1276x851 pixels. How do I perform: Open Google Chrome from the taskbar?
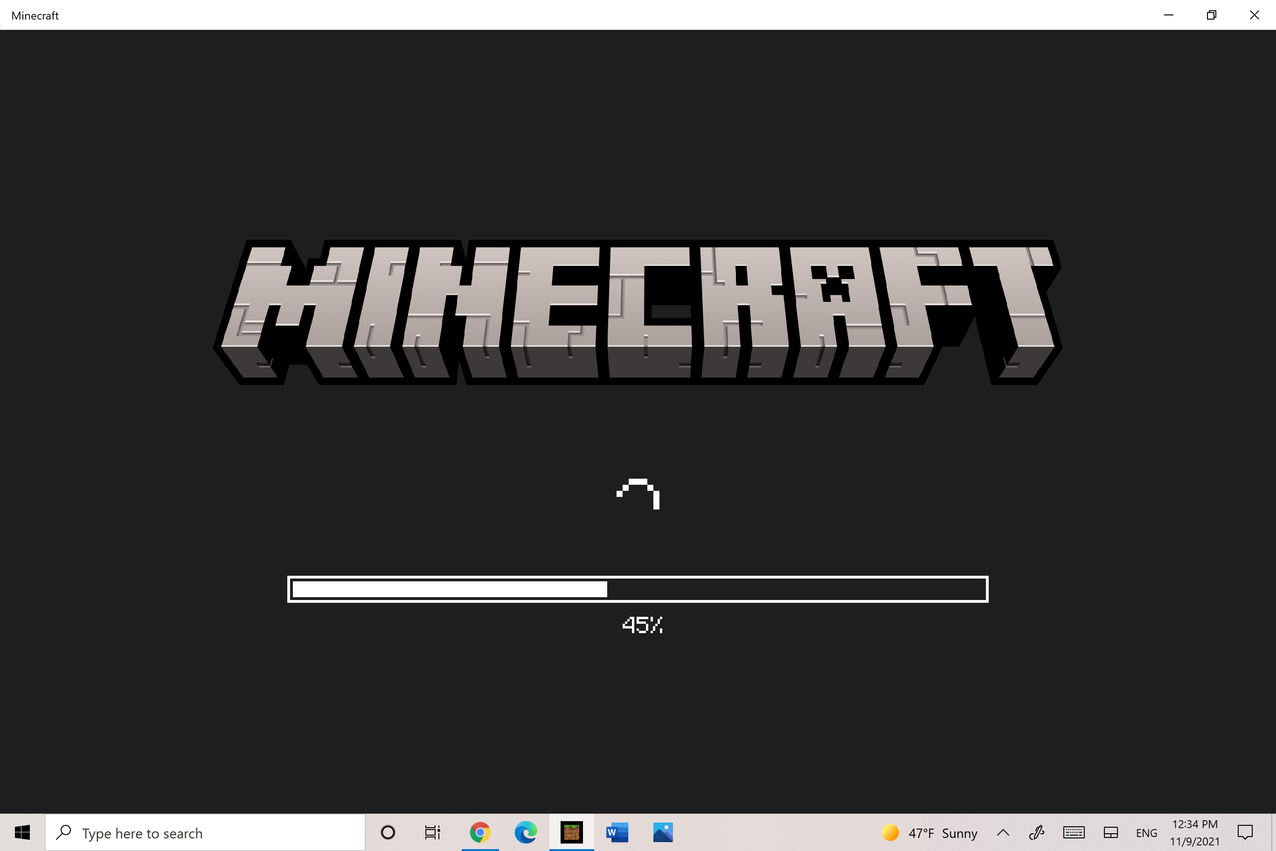[x=479, y=832]
